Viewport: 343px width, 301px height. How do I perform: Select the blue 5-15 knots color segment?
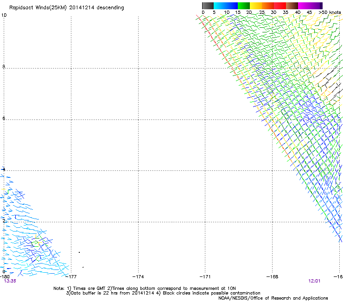pyautogui.click(x=226, y=6)
